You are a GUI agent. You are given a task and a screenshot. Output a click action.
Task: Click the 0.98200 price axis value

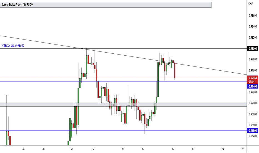253,38
